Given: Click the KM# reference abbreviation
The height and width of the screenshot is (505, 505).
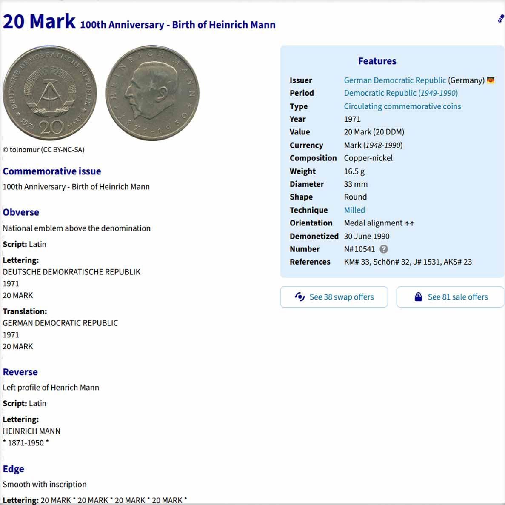Looking at the screenshot, I should 351,262.
